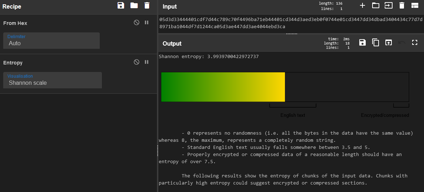Click the Shannon entropy gradient bar
Screen dimensions: 424x192
pyautogui.click(x=223, y=87)
